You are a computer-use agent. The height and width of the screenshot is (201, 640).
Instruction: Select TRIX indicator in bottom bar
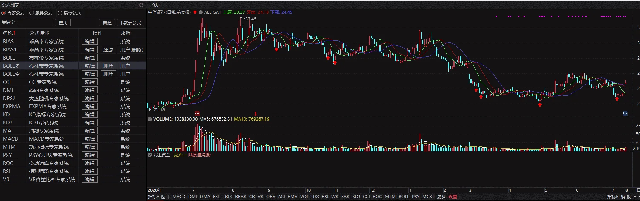(x=227, y=197)
